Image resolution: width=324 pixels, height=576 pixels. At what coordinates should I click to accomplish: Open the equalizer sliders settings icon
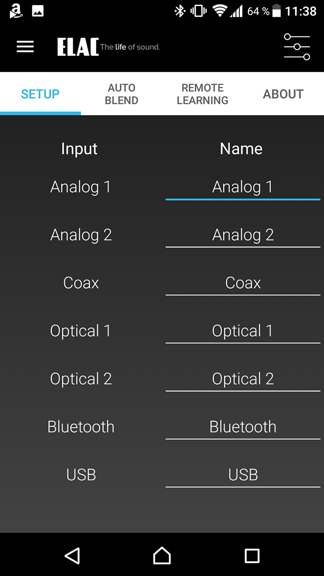297,47
